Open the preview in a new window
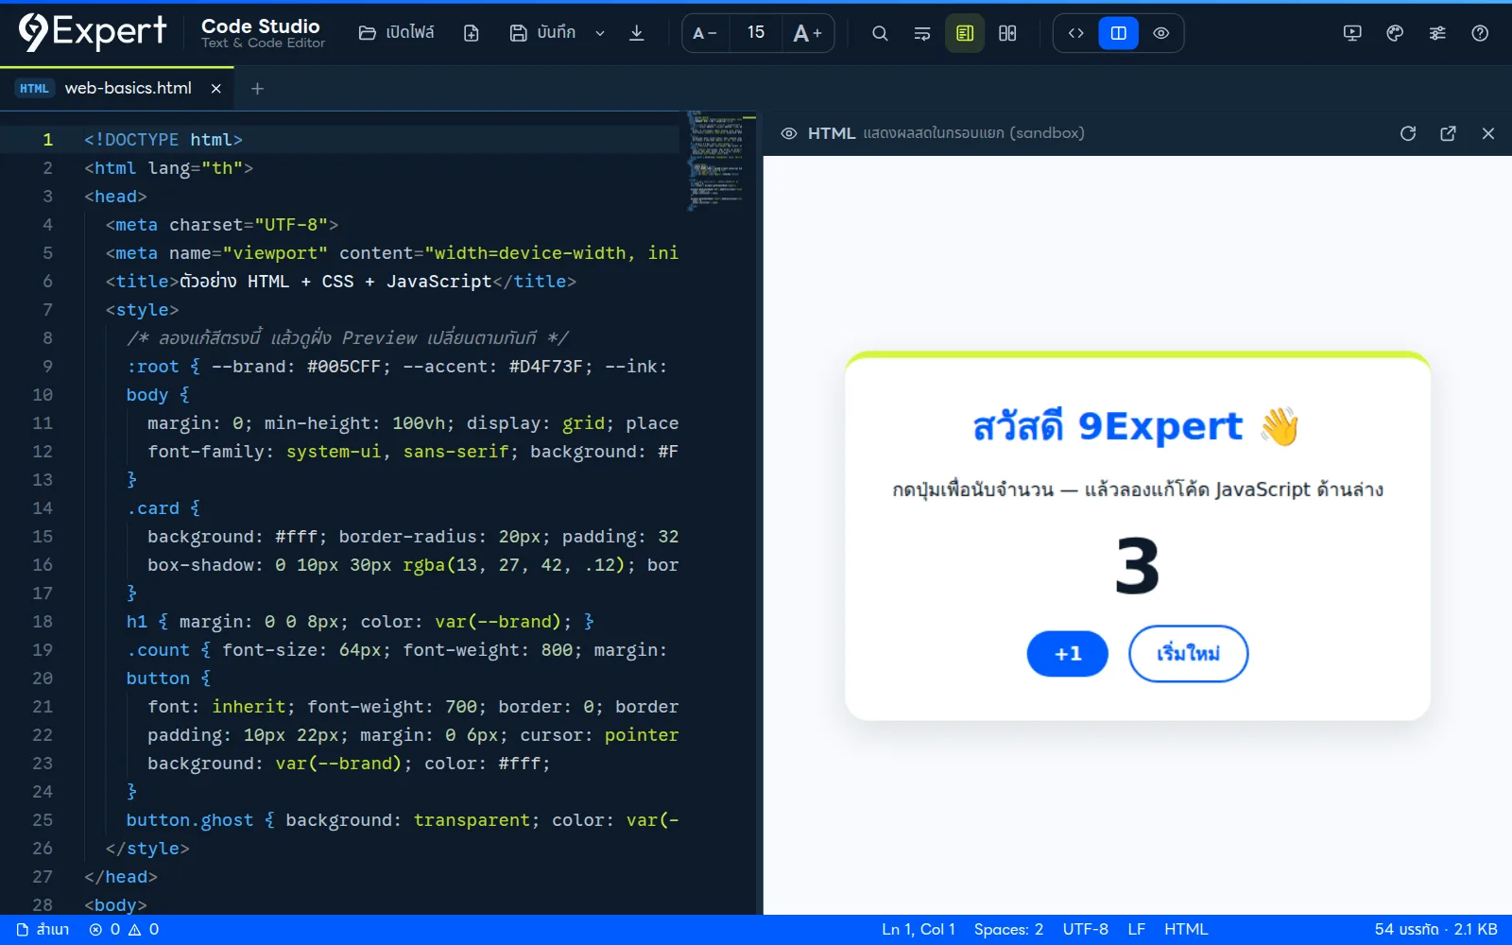This screenshot has width=1512, height=945. coord(1448,133)
